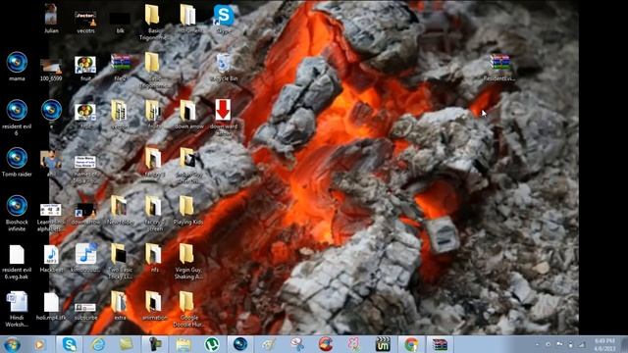Open the animation folder
The height and width of the screenshot is (353, 628).
pos(154,305)
